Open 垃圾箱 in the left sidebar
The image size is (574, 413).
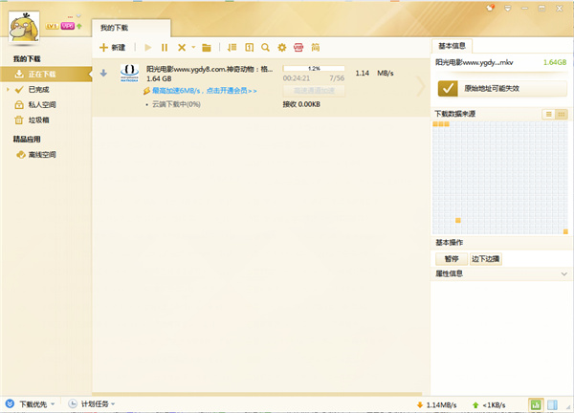[39, 120]
